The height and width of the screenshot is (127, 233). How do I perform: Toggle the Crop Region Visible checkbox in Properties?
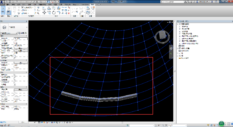(15, 77)
